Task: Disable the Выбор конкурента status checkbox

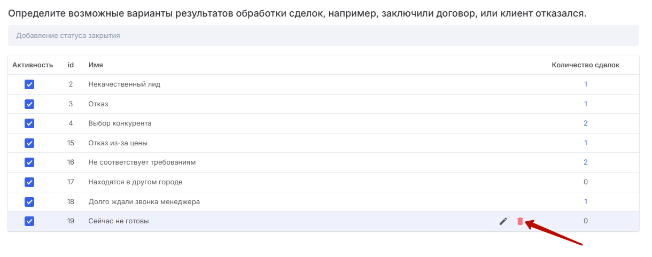Action: pos(29,123)
